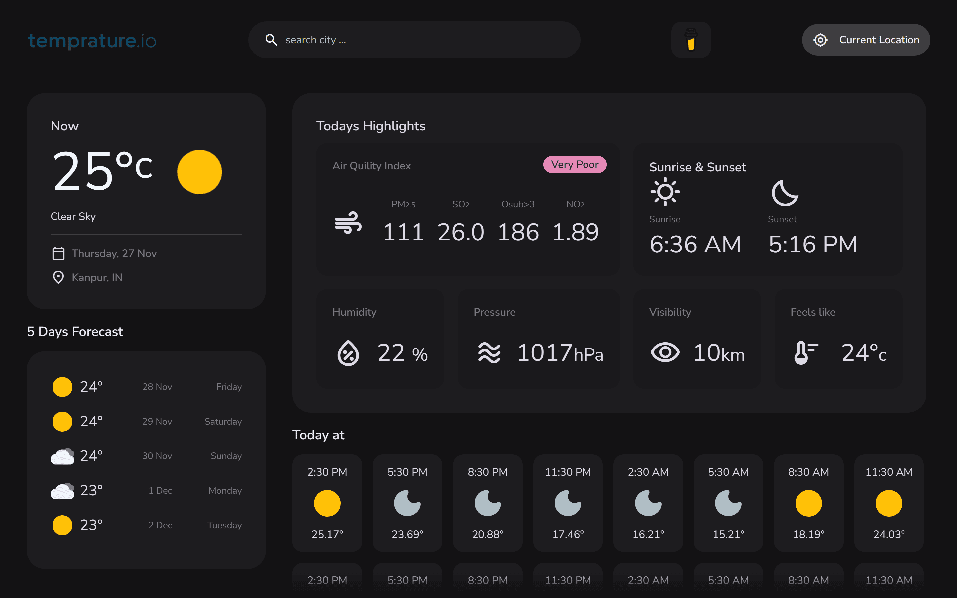Click the search magnifier icon
The height and width of the screenshot is (598, 957).
coord(271,40)
